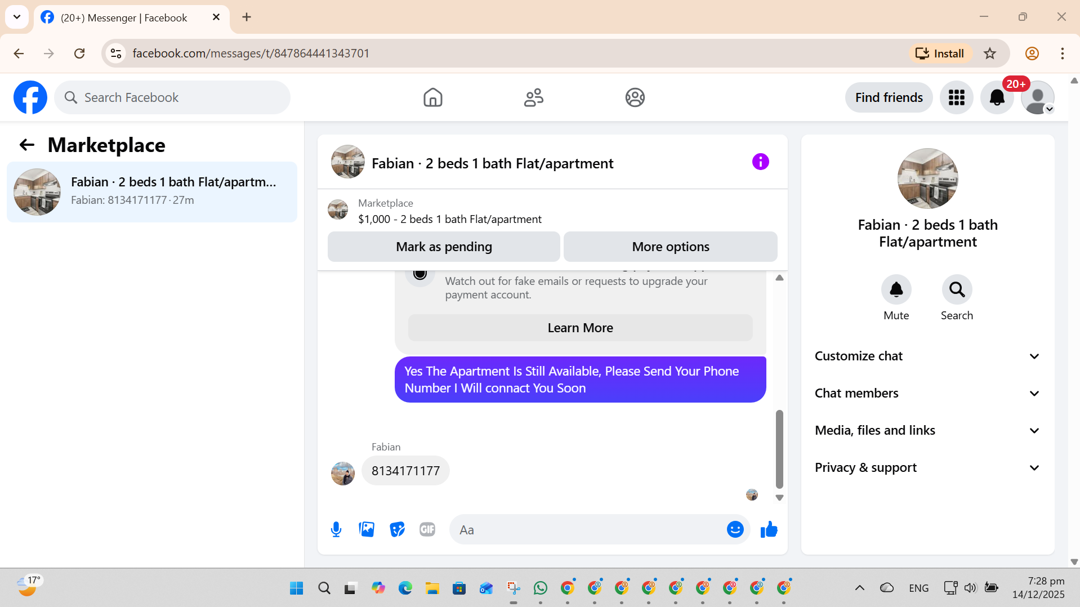
Task: Open Windows Start menu
Action: 296,588
